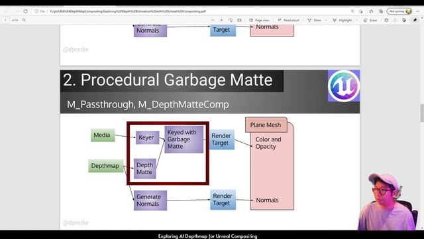Image resolution: width=424 pixels, height=239 pixels.
Task: Click Render Target beside Color and Opacity
Action: [x=222, y=139]
